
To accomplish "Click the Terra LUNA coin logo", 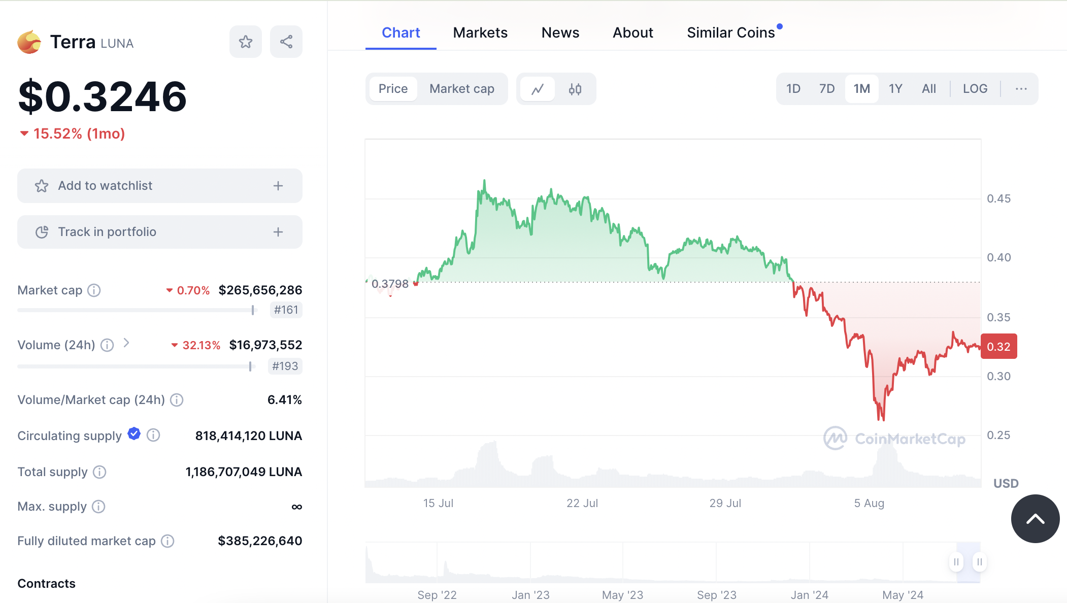I will coord(29,42).
